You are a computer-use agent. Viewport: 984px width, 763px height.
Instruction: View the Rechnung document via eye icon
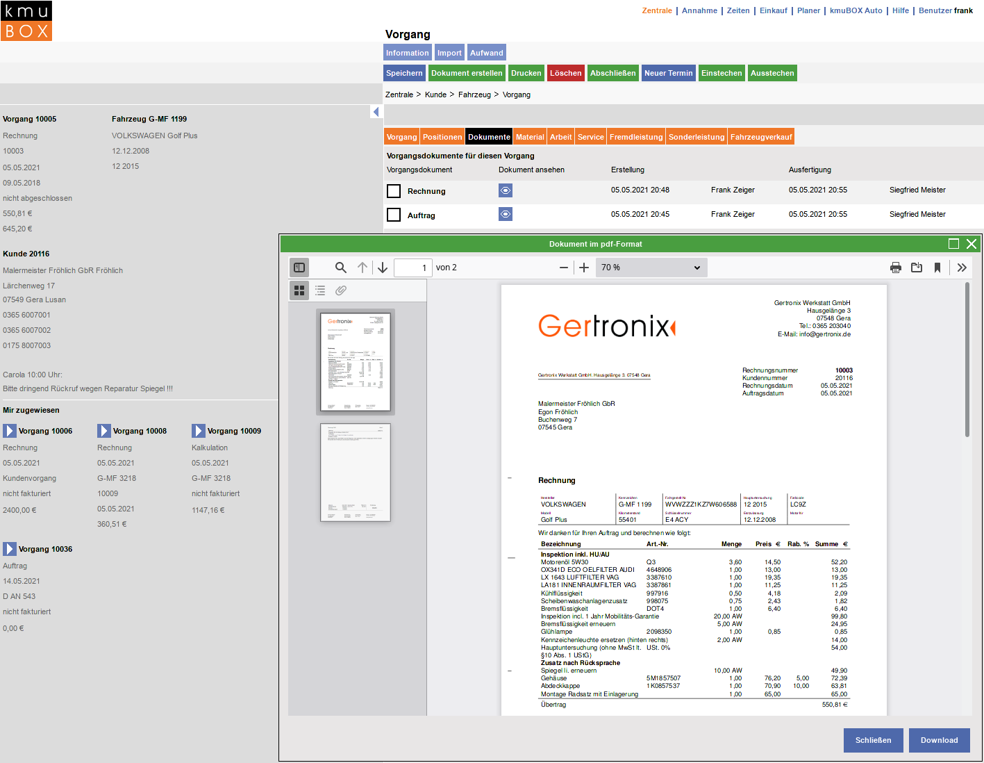click(506, 190)
